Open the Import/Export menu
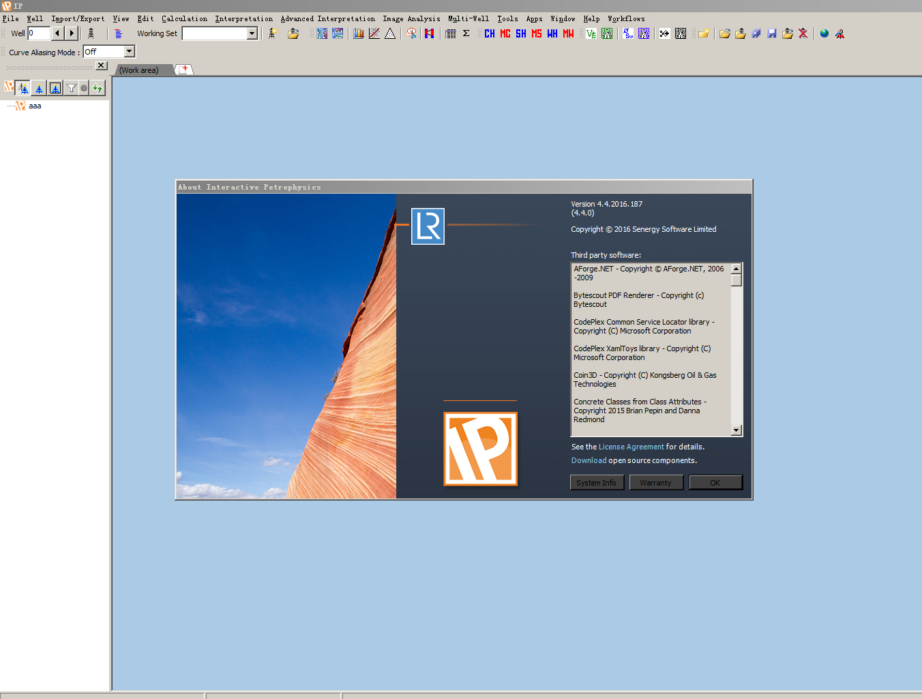Screen dimensions: 922x699 pos(78,19)
